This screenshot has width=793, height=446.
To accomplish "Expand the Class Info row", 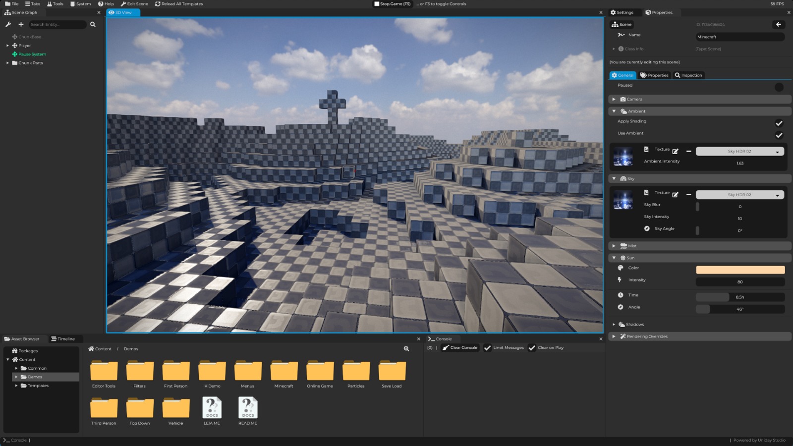I will [x=614, y=49].
